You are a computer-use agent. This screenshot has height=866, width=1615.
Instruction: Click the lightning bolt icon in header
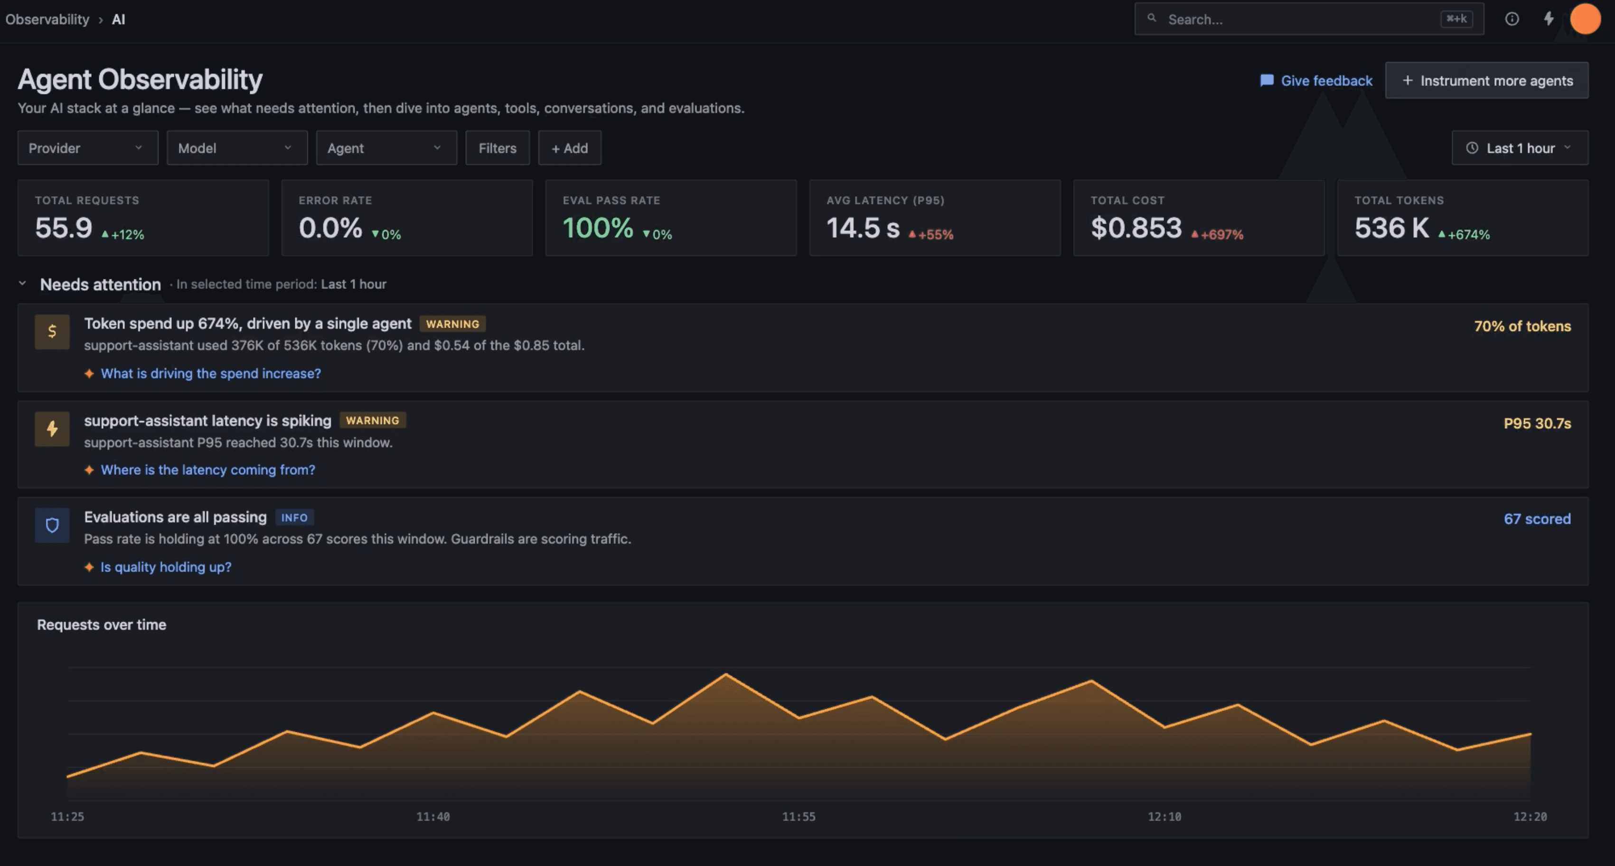coord(1548,19)
